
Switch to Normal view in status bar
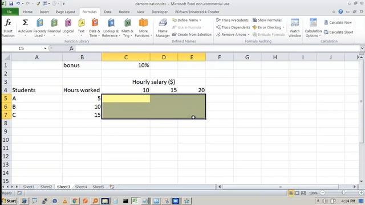pyautogui.click(x=291, y=193)
